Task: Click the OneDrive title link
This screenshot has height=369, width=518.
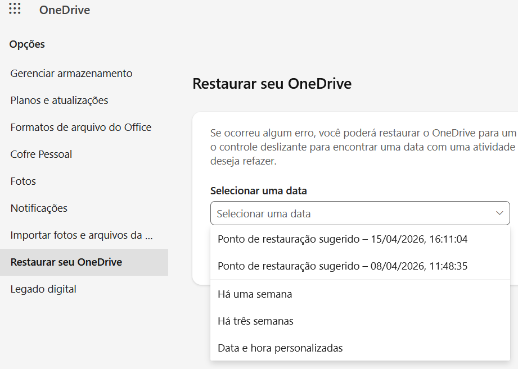Action: (x=65, y=10)
